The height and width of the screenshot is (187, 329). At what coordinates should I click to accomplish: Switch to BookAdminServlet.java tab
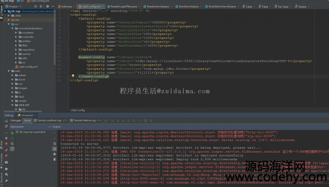pyautogui.click(x=222, y=7)
